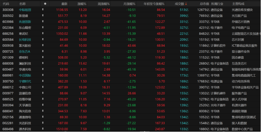The width and height of the screenshot is (261, 132).
Task: Select stock code 688256
Action: point(8,34)
